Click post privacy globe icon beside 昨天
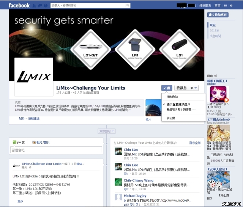243x207 pixels. coord(30,168)
